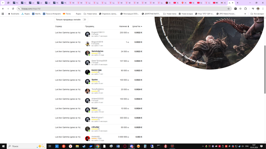Click the 9 999 999 кк stock value
Screen dimensions: 266x149
(x=123, y=137)
